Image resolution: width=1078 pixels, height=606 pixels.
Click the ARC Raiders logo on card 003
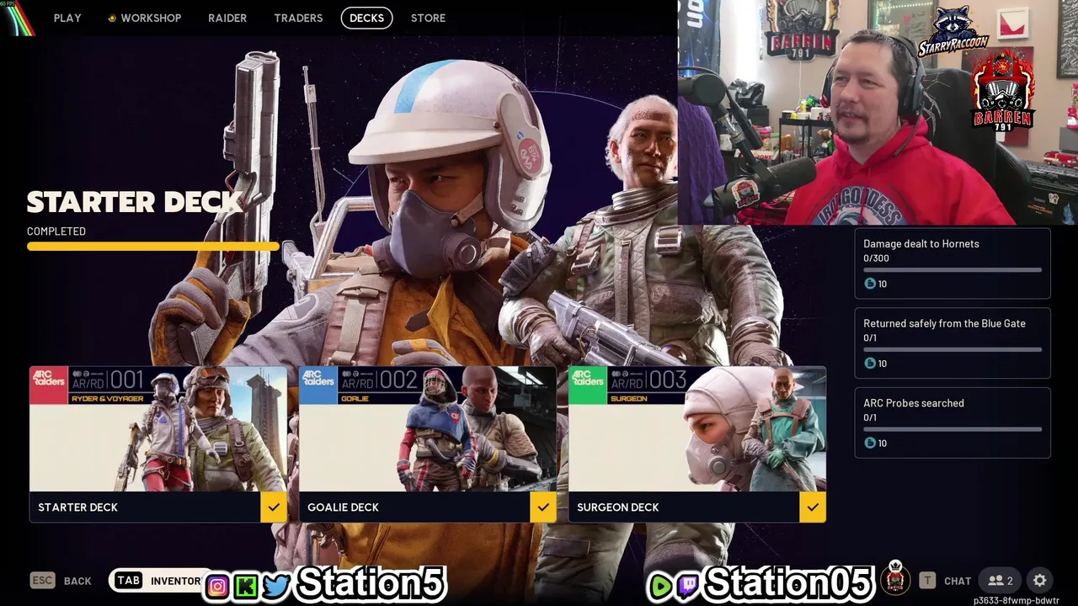click(x=588, y=385)
